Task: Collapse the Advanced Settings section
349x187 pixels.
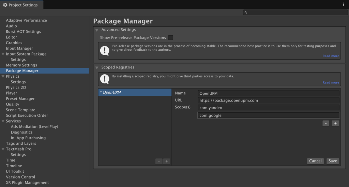Action: pyautogui.click(x=97, y=30)
